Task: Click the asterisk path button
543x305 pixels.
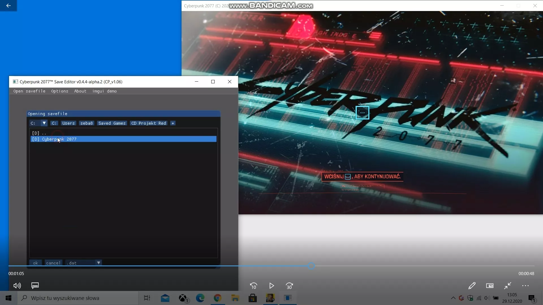Action: click(173, 123)
